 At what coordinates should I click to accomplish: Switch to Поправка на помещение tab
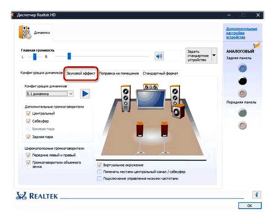tap(119, 73)
